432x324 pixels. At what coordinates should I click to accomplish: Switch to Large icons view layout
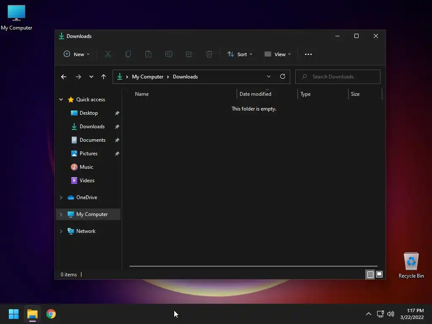[379, 274]
